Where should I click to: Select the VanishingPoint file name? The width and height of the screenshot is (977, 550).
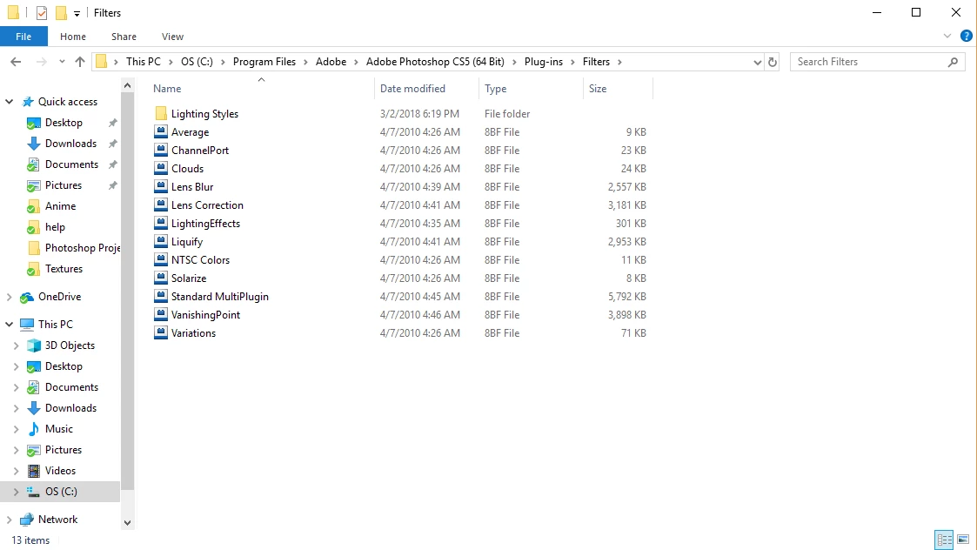[205, 315]
